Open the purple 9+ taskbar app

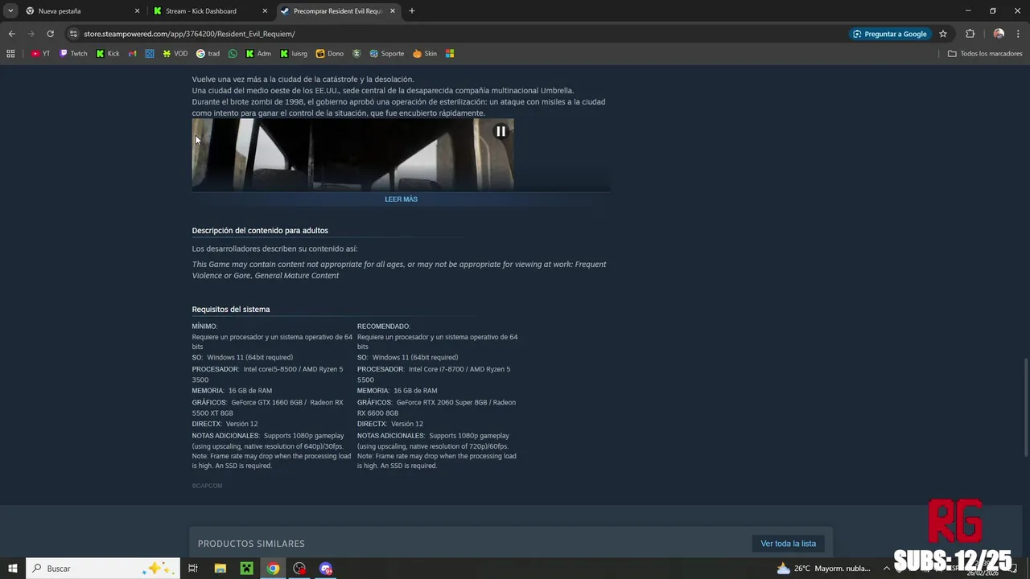tap(326, 569)
